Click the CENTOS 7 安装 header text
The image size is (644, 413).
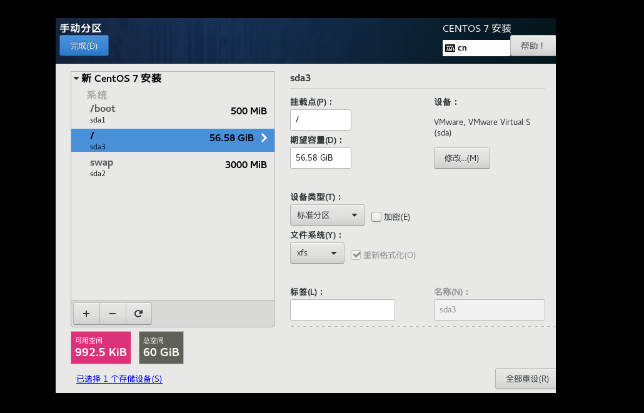tap(477, 28)
